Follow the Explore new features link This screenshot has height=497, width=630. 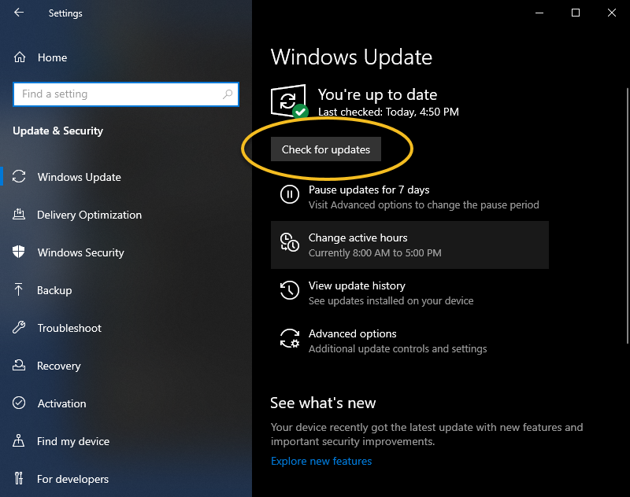[x=321, y=461]
